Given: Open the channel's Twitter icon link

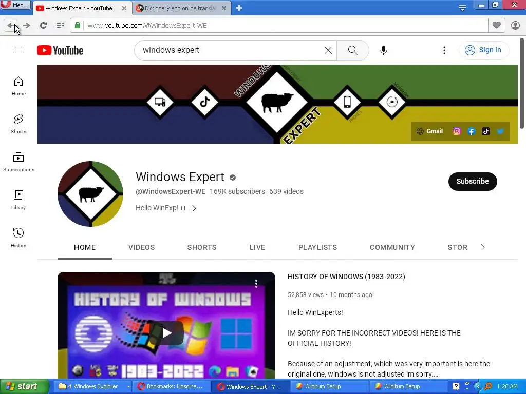Looking at the screenshot, I should tap(500, 131).
